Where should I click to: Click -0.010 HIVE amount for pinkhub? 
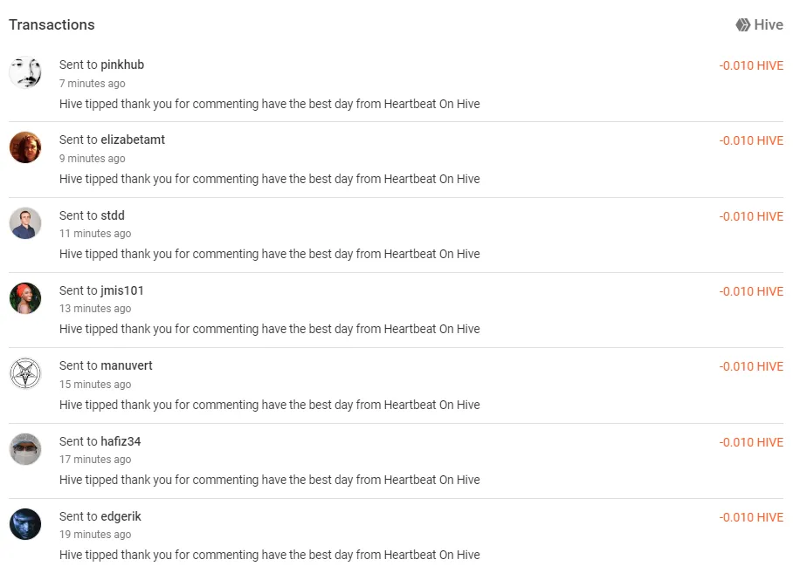click(x=751, y=65)
